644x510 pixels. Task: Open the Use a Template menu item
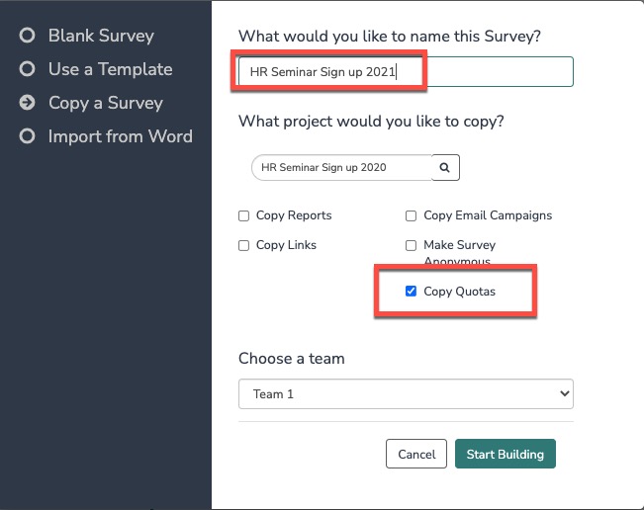coord(110,69)
